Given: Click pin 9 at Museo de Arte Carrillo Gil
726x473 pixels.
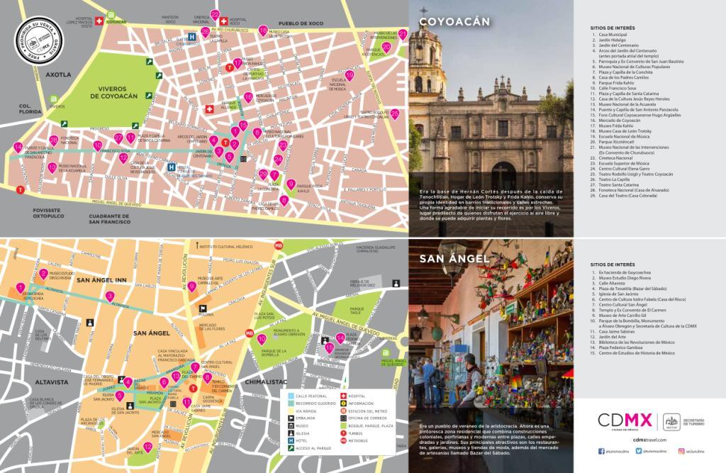Looking at the screenshot, I should (191, 286).
